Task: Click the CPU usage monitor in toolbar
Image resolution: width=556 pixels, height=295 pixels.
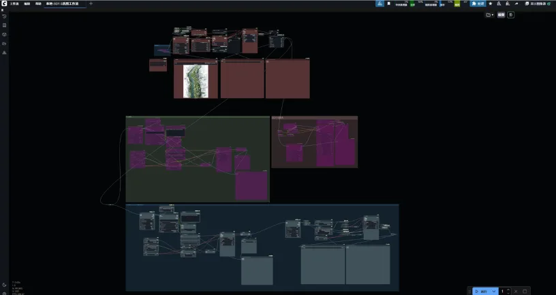Action: 402,3
